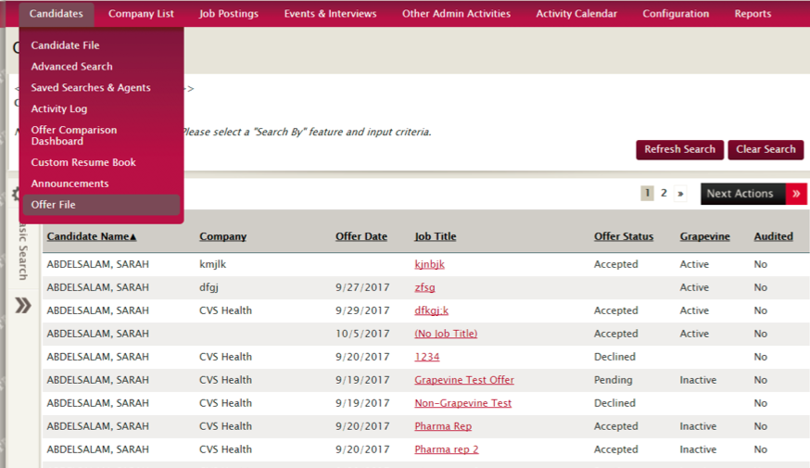Screen dimensions: 810x468
Task: Click offer date 9/27/2017
Action: 362,287
